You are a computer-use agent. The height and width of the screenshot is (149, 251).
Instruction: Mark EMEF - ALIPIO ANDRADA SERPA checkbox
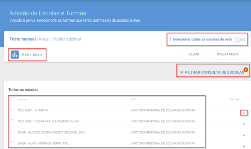[x=12, y=143]
